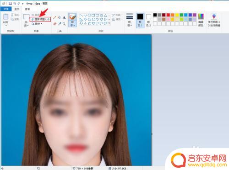Pick the brown color in palette second row

tap(164, 19)
